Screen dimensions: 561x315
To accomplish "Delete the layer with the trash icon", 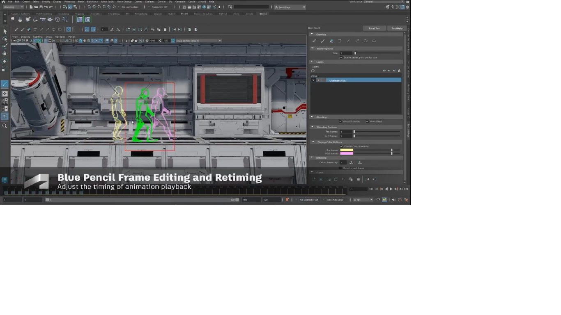I will coord(399,71).
